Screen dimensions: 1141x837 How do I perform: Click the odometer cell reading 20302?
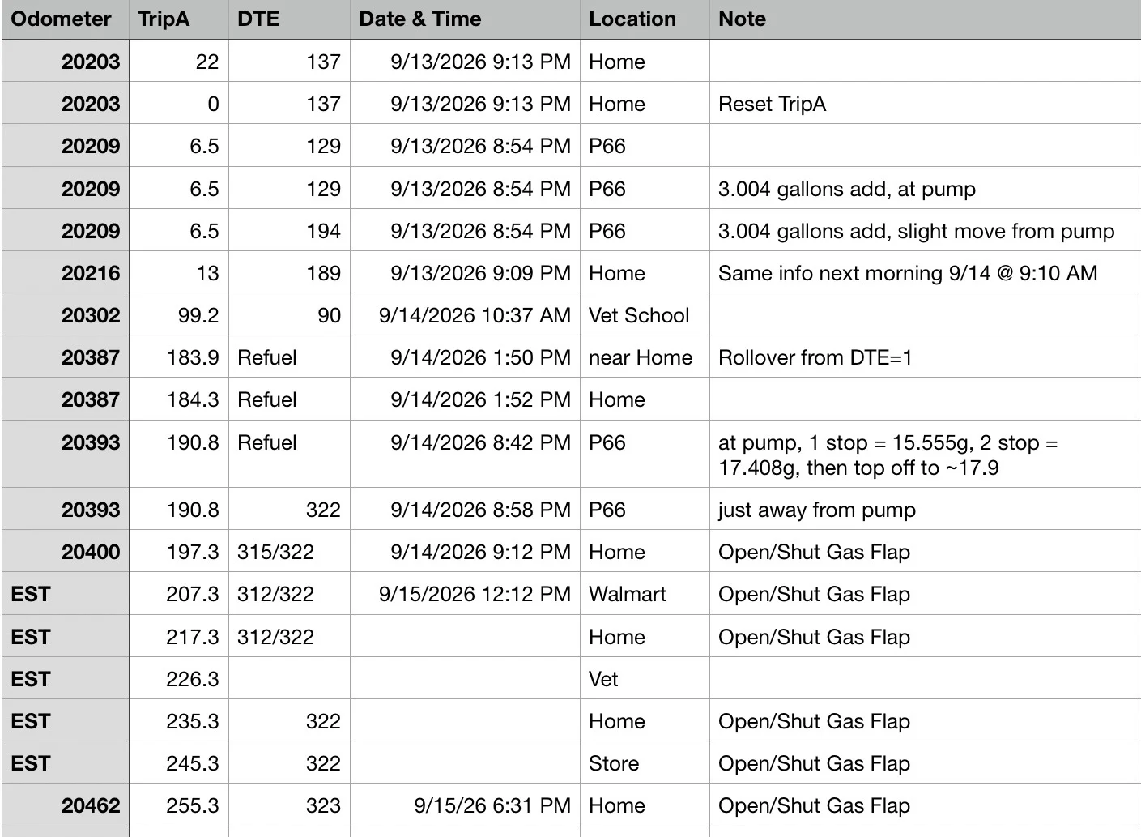65,314
